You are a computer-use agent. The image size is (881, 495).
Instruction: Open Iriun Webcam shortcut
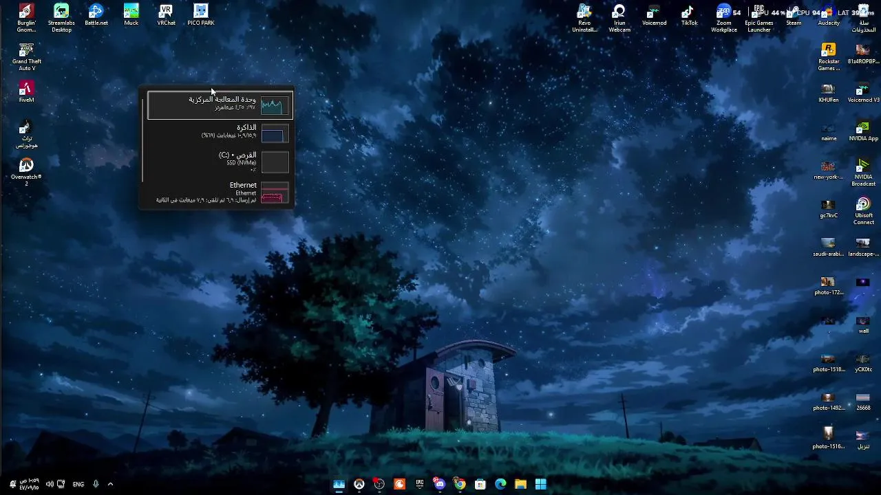(619, 18)
